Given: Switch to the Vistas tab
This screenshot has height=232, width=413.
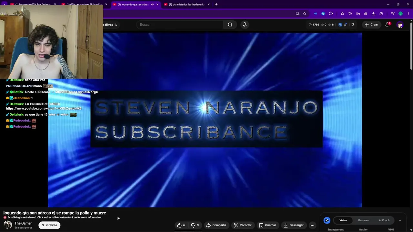Looking at the screenshot, I should tap(343, 220).
